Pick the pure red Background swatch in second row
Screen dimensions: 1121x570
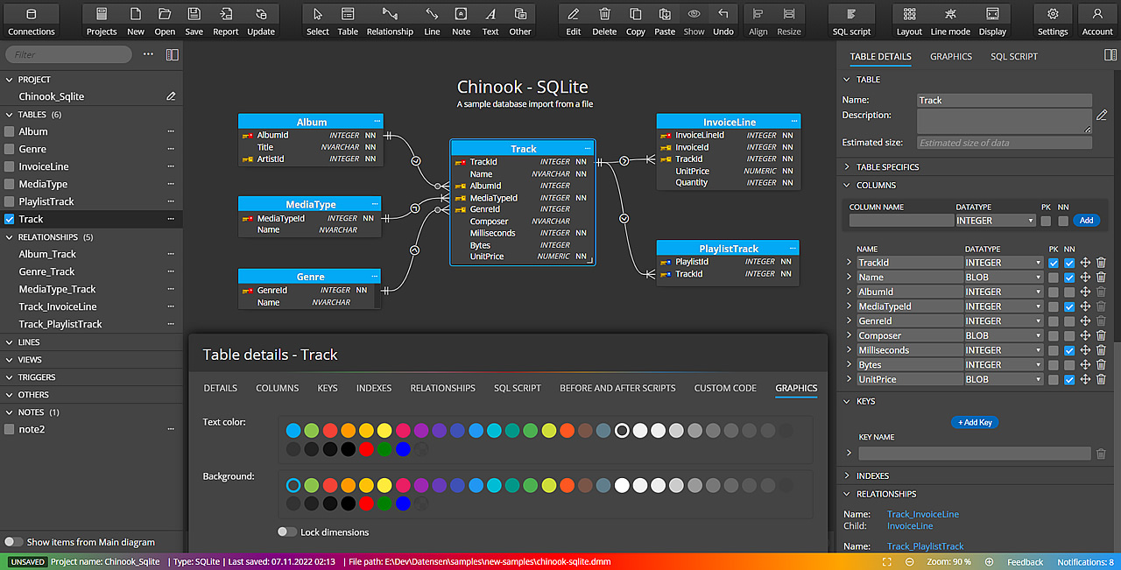pos(366,503)
